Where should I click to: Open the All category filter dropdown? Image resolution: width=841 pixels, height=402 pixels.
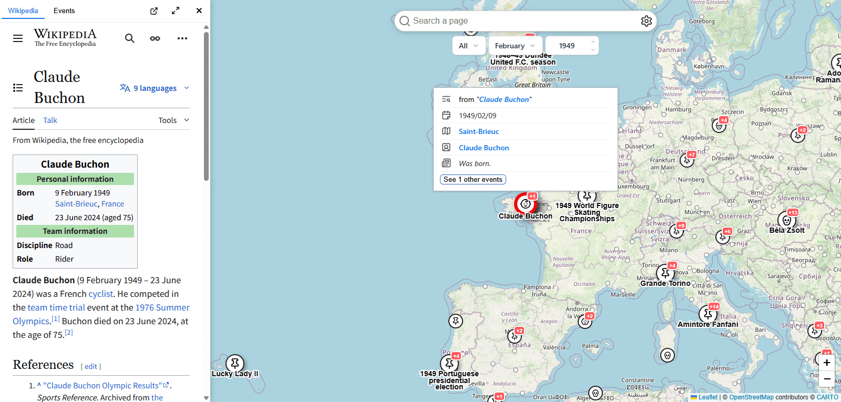pyautogui.click(x=468, y=46)
